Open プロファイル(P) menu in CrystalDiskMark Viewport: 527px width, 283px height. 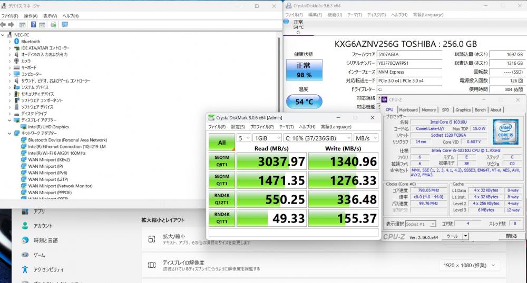pyautogui.click(x=262, y=127)
